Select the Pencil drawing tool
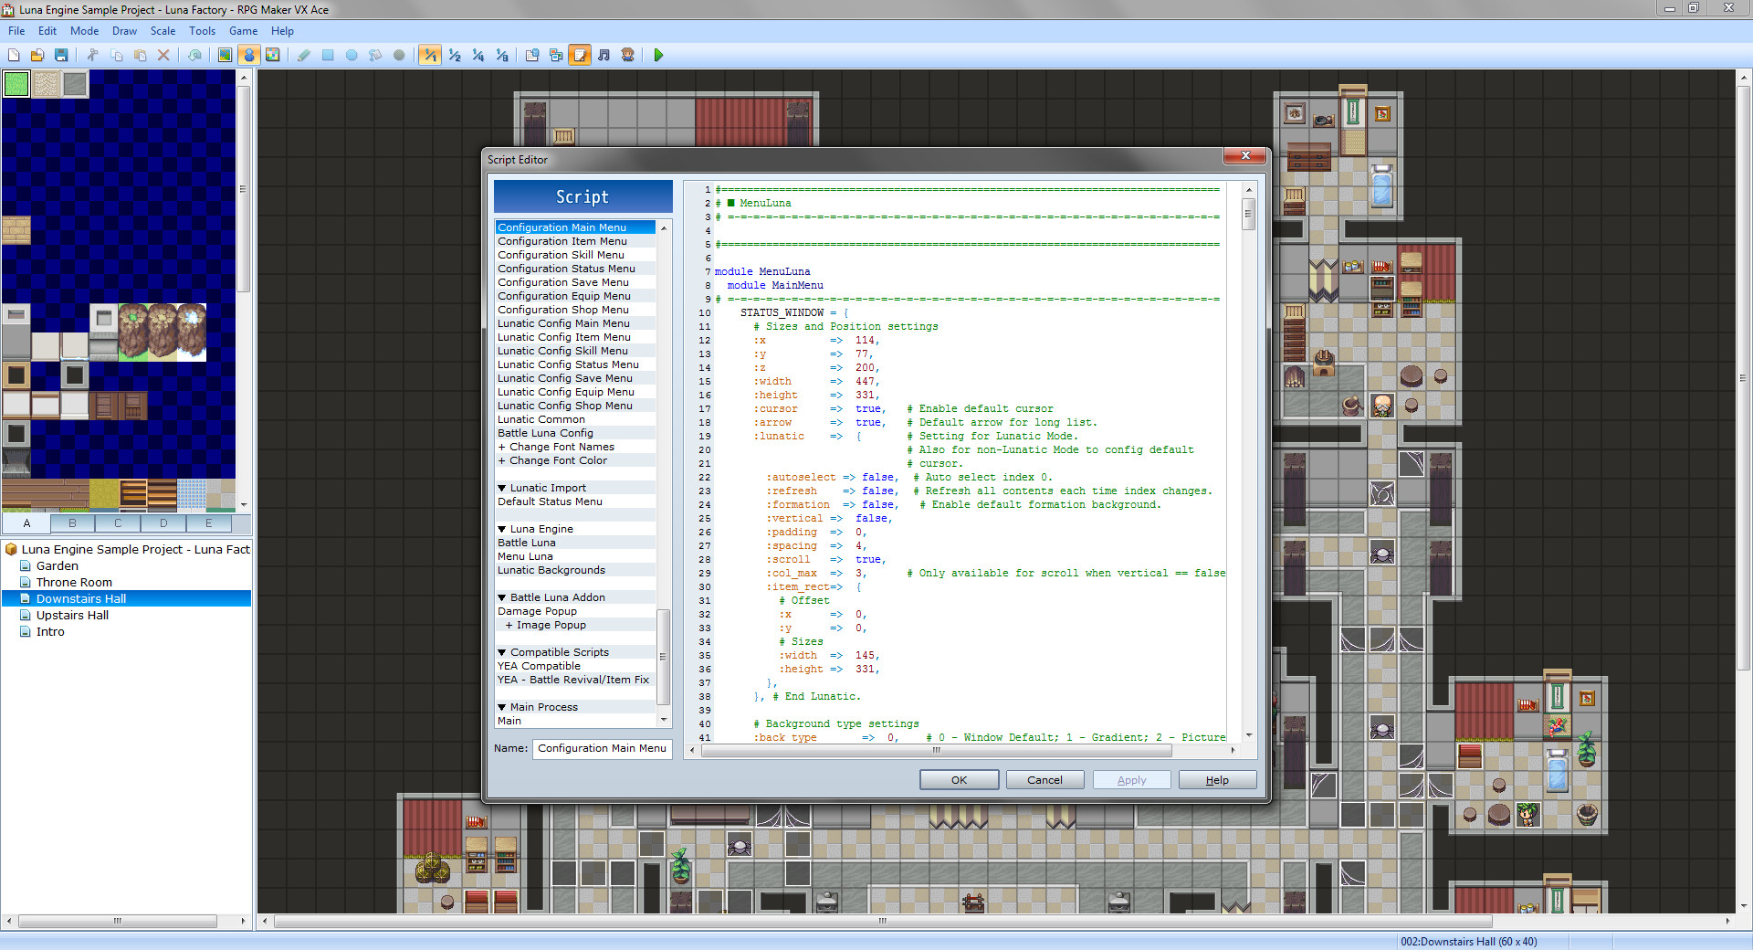This screenshot has width=1753, height=950. [x=304, y=55]
